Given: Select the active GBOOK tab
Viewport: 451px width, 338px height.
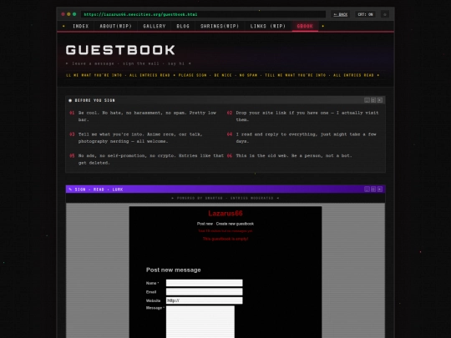Looking at the screenshot, I should coord(305,26).
